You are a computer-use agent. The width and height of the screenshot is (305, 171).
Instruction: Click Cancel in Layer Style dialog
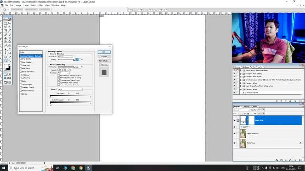pyautogui.click(x=104, y=57)
